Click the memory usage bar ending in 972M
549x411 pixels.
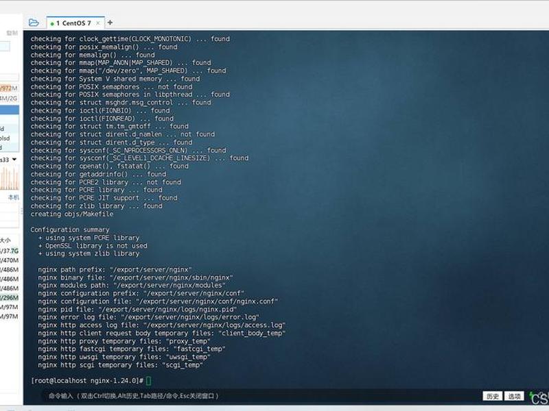point(9,88)
